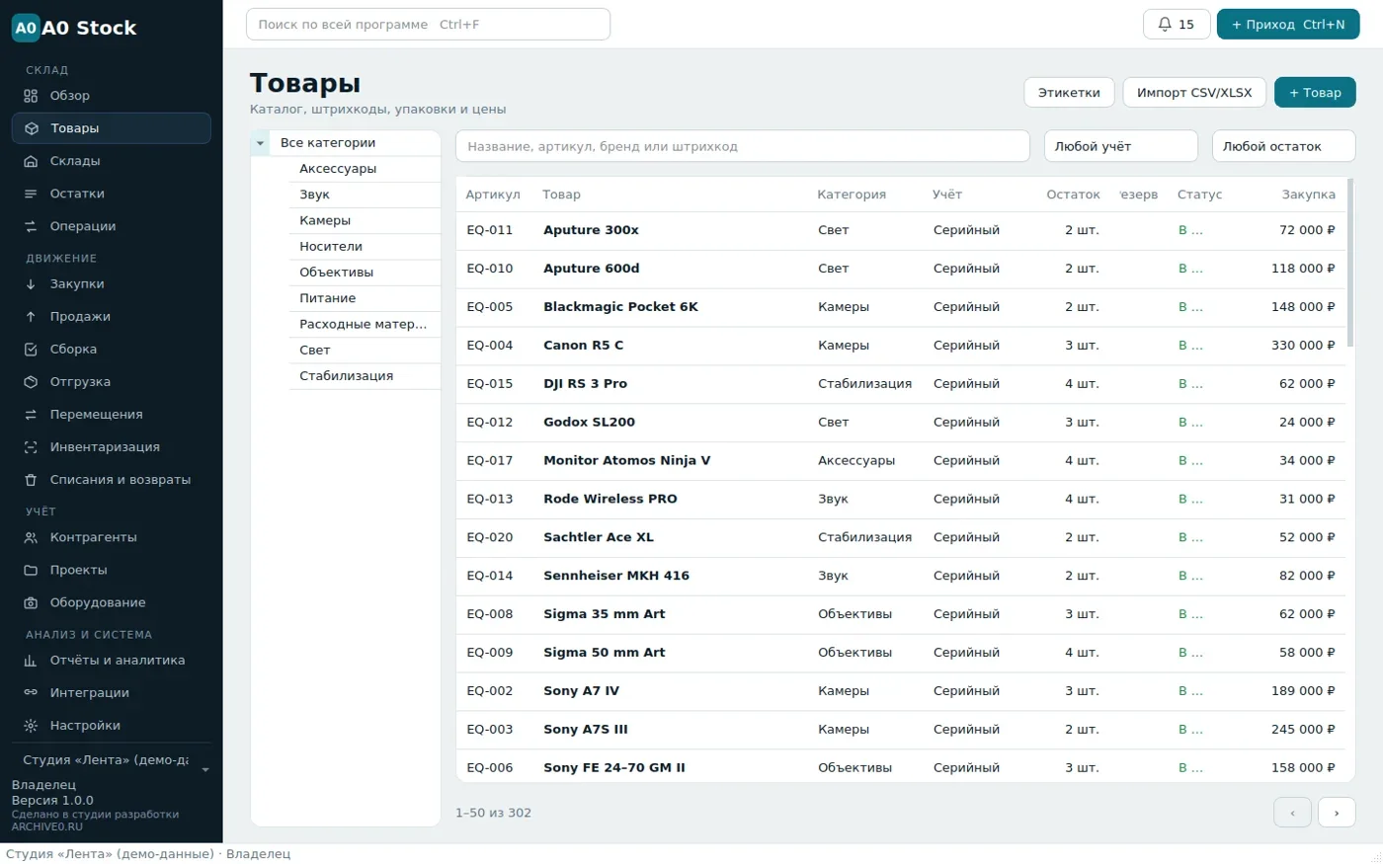Go to next page of products
The width and height of the screenshot is (1383, 864).
1337,813
